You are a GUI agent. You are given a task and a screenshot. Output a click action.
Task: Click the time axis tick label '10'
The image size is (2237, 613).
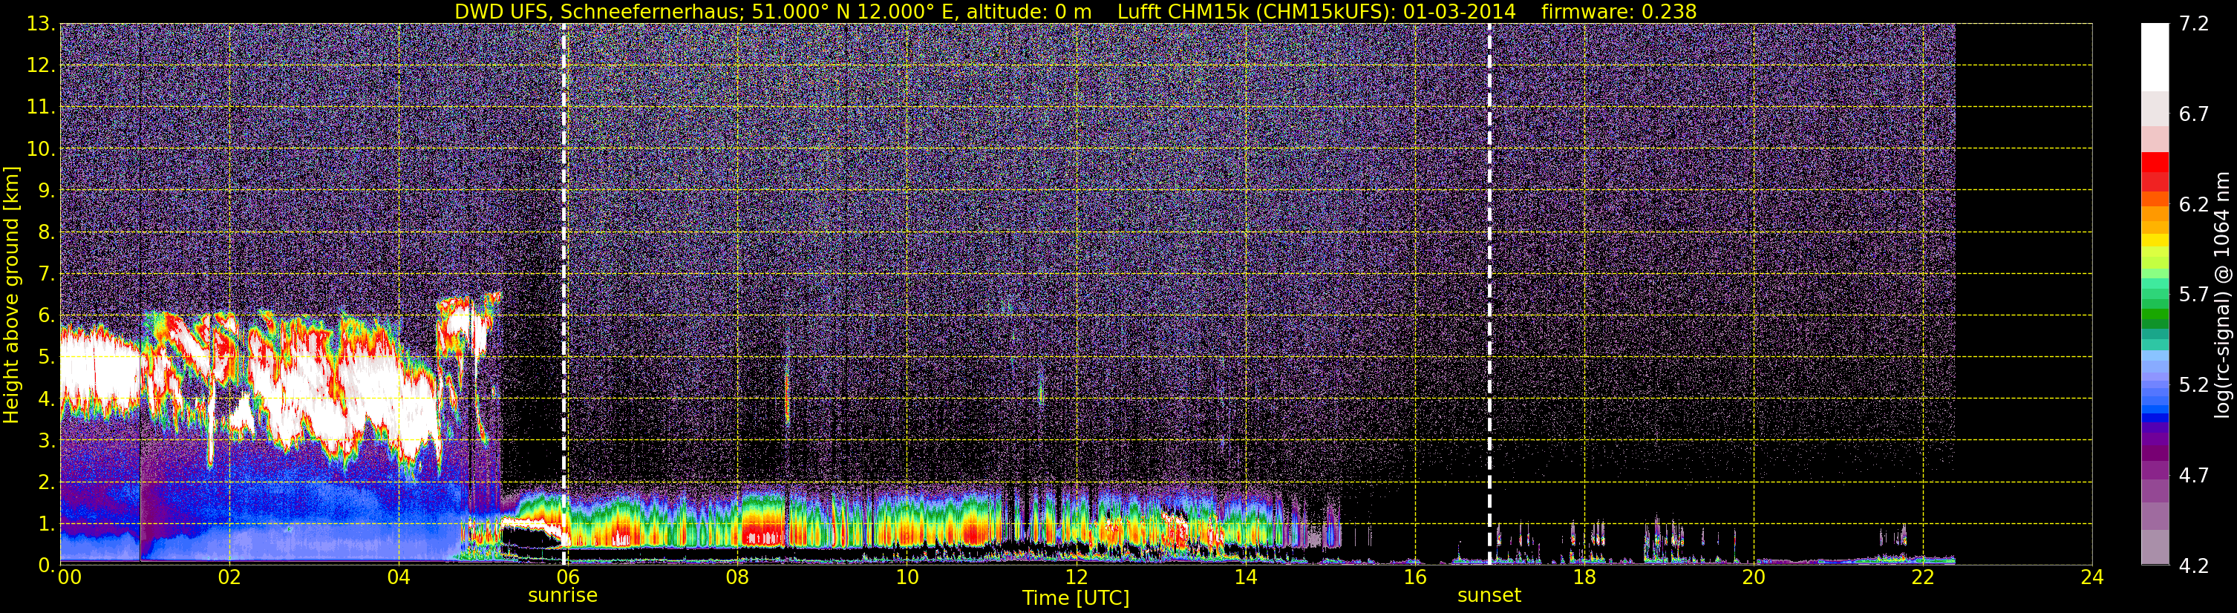[907, 578]
